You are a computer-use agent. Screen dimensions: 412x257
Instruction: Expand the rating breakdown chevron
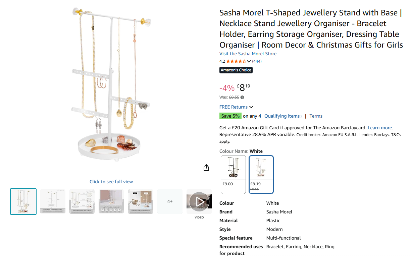[249, 61]
